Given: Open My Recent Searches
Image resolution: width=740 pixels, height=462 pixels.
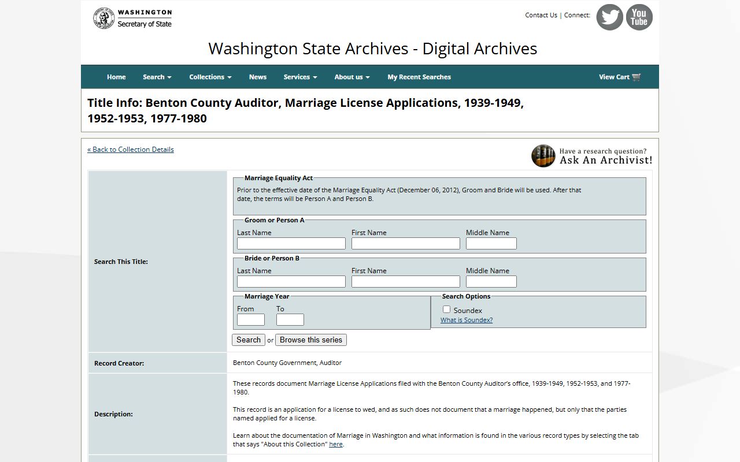Looking at the screenshot, I should coord(419,77).
